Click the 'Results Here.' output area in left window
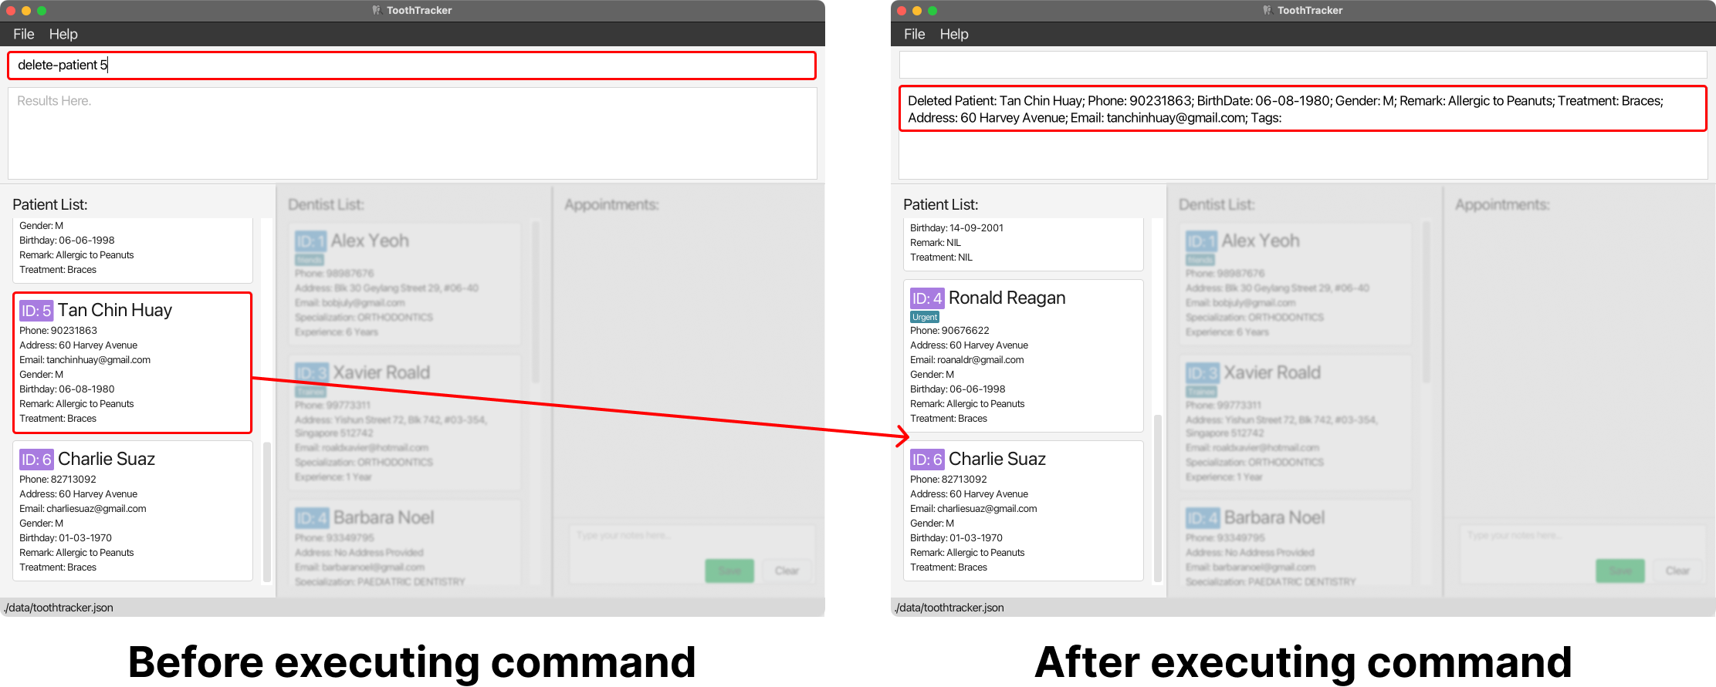Image resolution: width=1716 pixels, height=687 pixels. (412, 133)
